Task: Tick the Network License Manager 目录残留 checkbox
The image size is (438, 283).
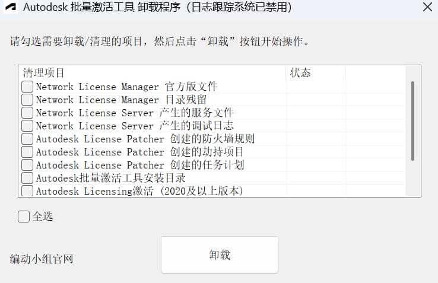Action: [27, 100]
